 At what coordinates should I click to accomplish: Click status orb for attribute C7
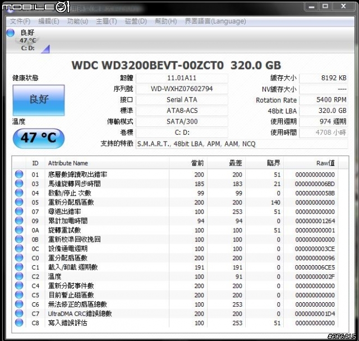tap(19, 313)
